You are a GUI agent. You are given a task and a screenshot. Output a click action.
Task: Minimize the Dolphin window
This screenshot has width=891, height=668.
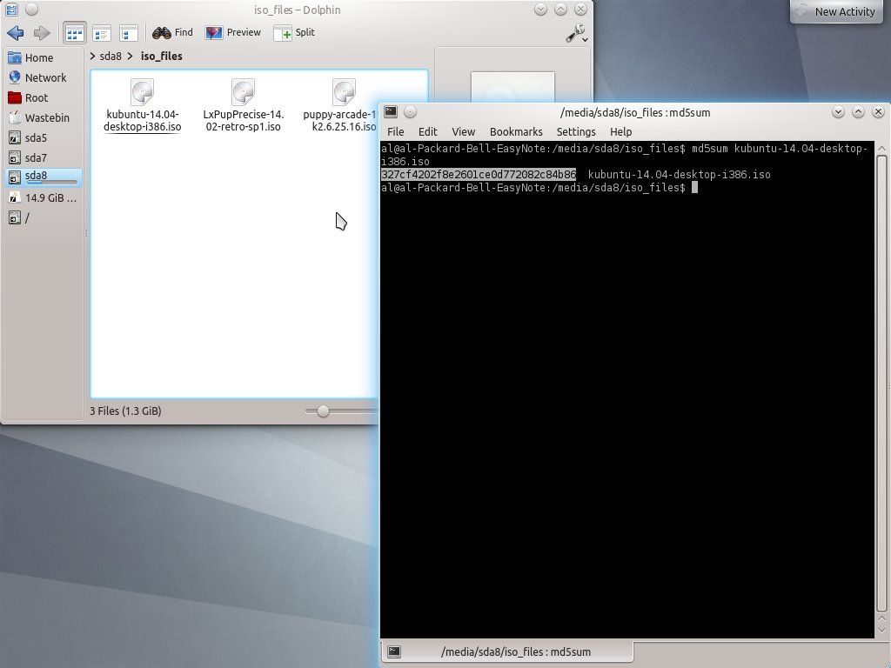[x=540, y=10]
